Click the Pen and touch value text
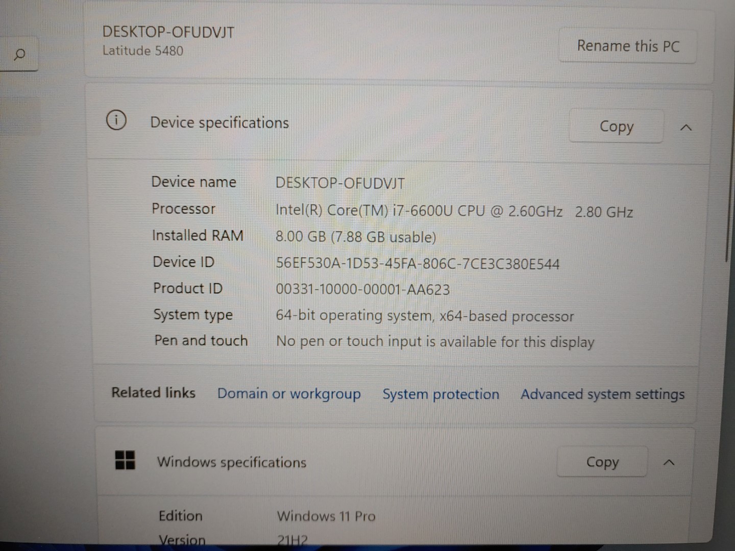This screenshot has height=551, width=735. 435,341
